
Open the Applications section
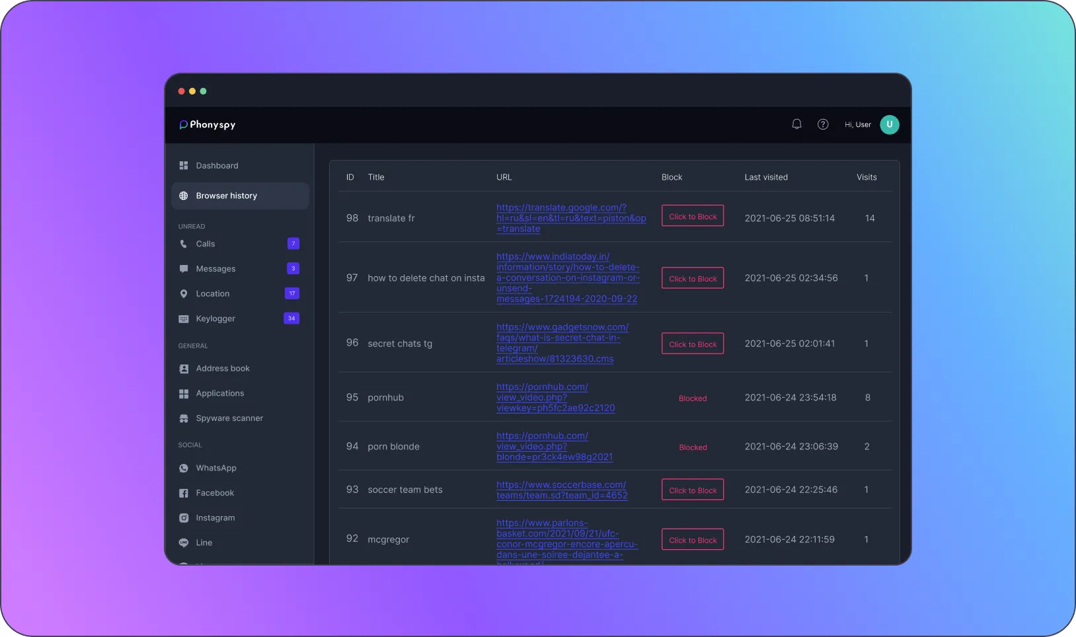pos(219,393)
